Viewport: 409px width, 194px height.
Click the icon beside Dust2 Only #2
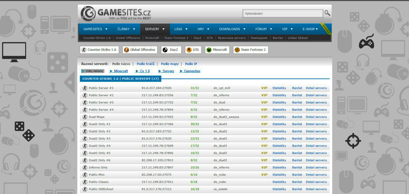pyautogui.click(x=85, y=131)
